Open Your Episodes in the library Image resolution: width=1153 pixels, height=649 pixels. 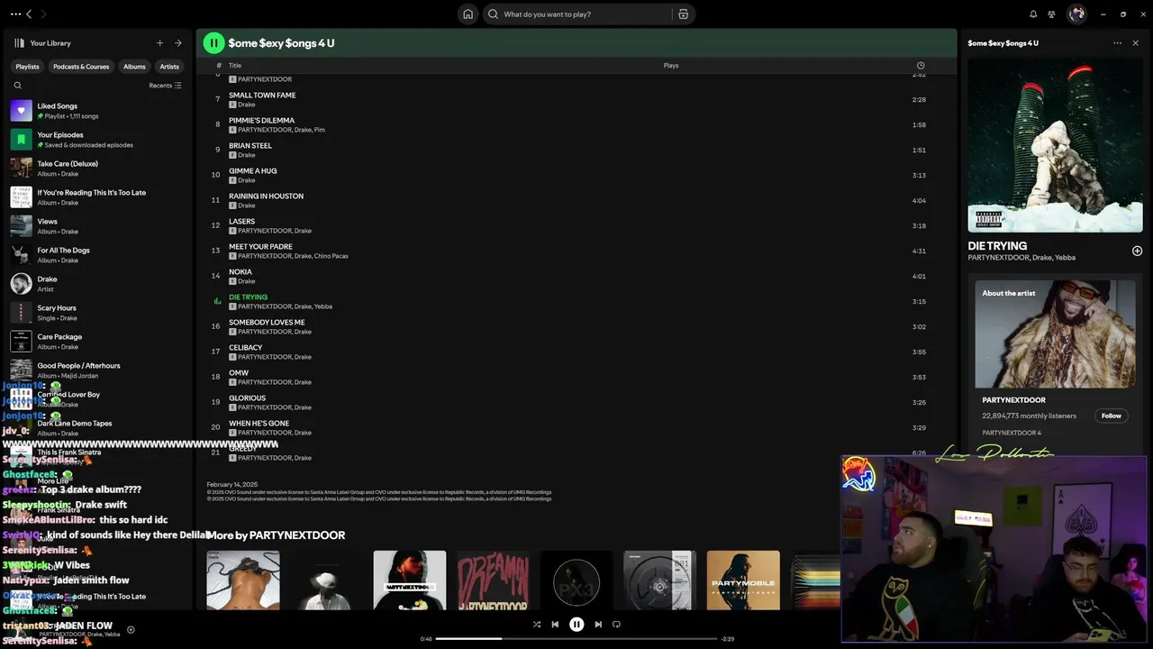click(x=97, y=140)
